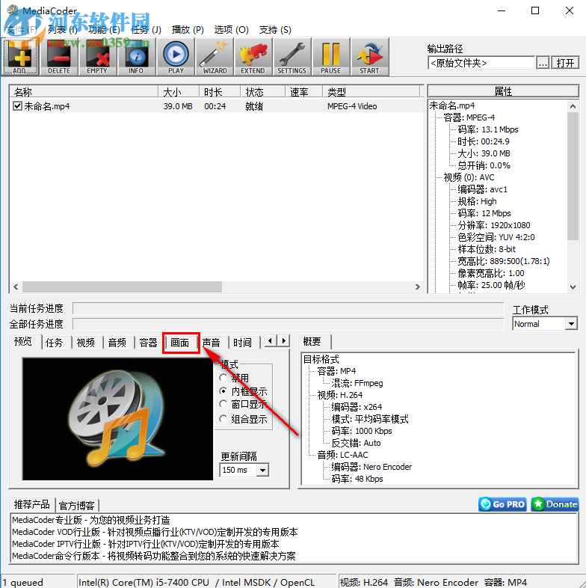Click the PLAY toolbar icon
Screen dimensions: 586x588
click(176, 57)
